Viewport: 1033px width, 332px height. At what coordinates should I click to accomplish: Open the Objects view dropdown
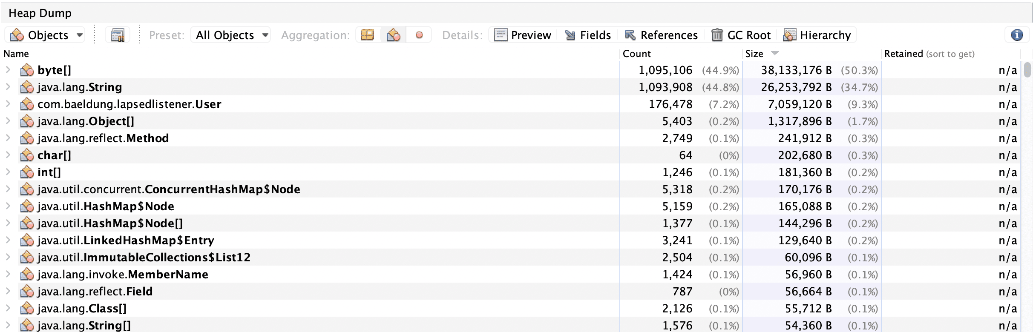tap(46, 35)
